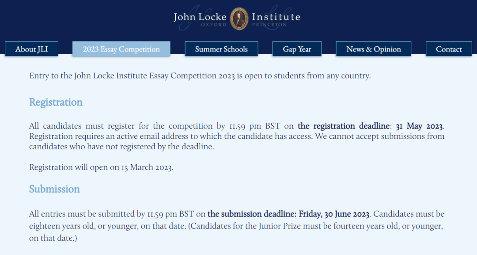Screen dimensions: 477x255
Task: Click the sentence about an active email address
Action: pyautogui.click(x=171, y=136)
